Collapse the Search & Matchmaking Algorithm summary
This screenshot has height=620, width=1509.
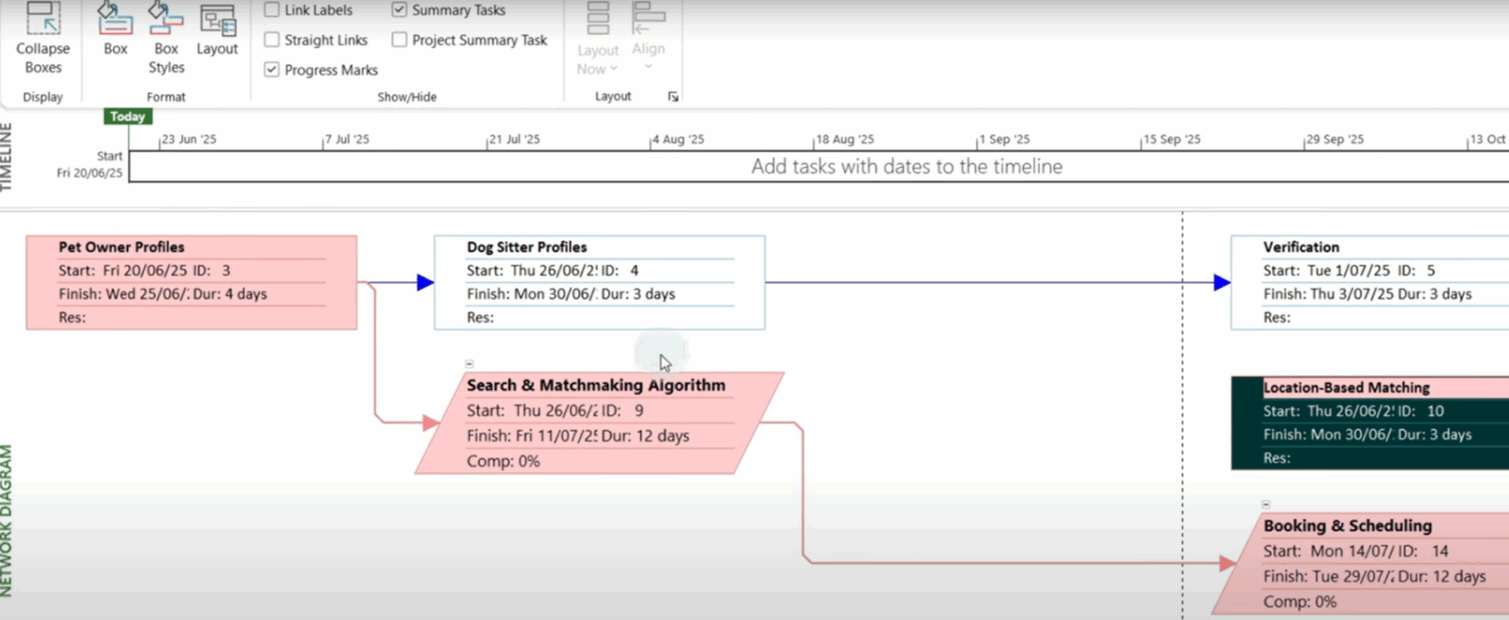[x=470, y=364]
